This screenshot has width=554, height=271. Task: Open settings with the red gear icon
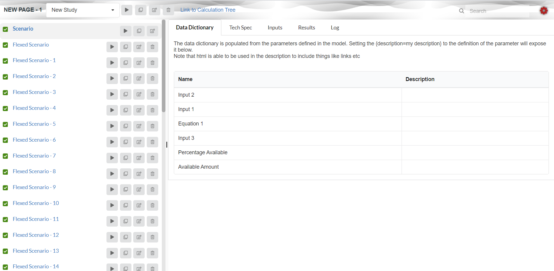pyautogui.click(x=544, y=11)
